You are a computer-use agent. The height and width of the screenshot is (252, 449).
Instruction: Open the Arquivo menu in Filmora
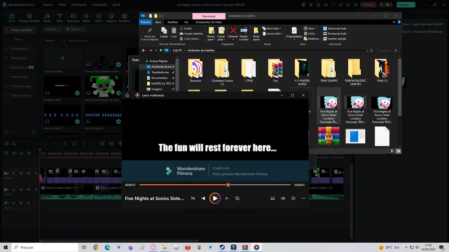[48, 5]
